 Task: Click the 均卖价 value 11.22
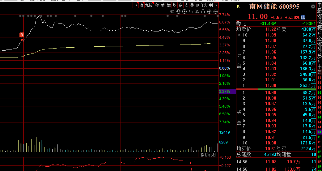click(x=271, y=29)
